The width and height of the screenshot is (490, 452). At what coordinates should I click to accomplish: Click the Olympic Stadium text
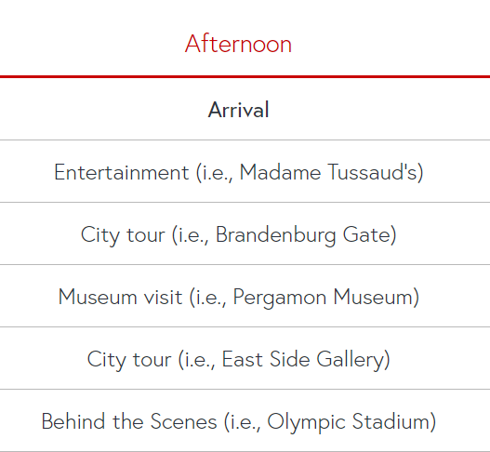pyautogui.click(x=349, y=422)
